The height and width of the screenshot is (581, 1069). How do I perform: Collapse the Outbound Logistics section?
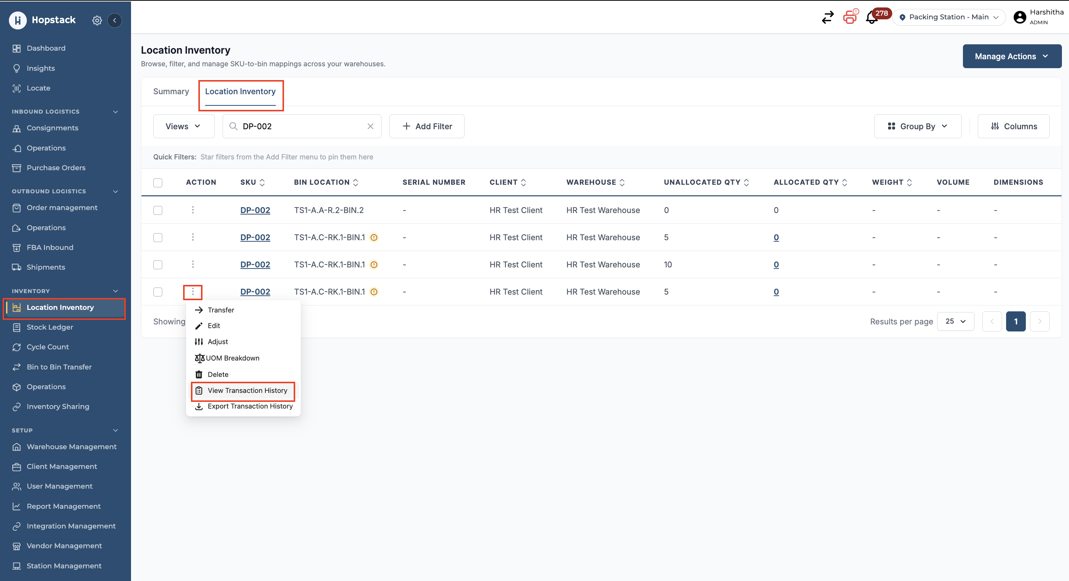pos(115,191)
